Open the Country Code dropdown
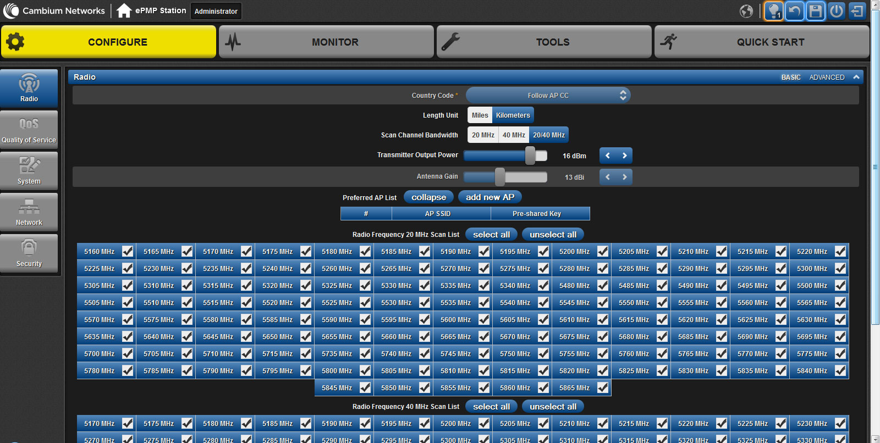Screen dimensions: 880x443 point(548,95)
